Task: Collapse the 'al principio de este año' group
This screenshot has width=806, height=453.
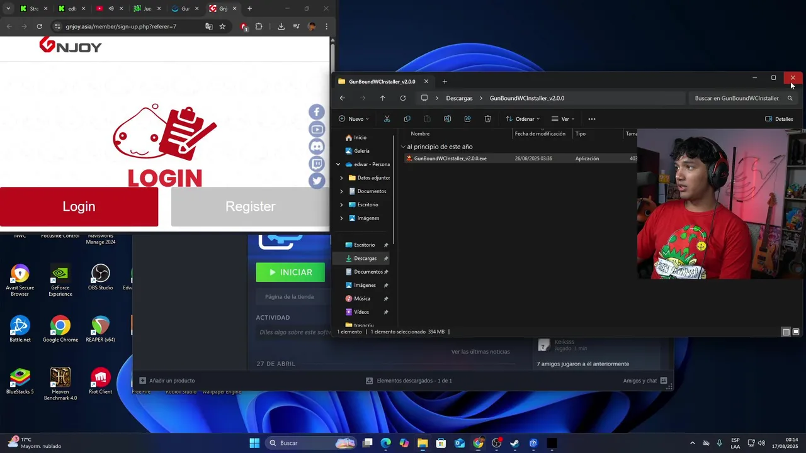Action: click(403, 147)
